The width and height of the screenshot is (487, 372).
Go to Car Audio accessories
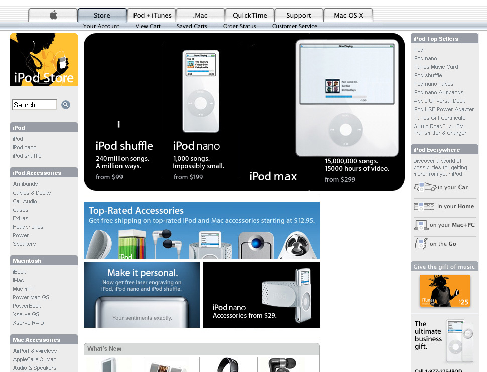pos(25,201)
